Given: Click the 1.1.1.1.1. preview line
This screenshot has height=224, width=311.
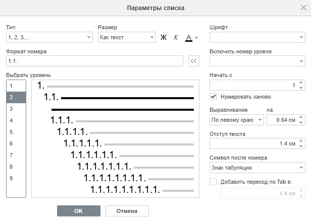Looking at the screenshot, I should tap(129, 143).
